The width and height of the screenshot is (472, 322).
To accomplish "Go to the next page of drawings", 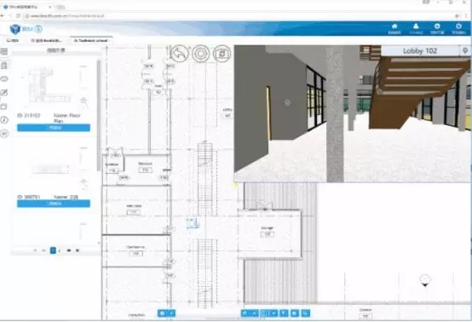I will click(x=69, y=250).
